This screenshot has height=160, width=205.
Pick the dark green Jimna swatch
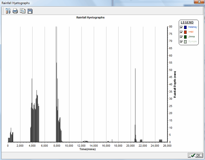tap(185, 37)
